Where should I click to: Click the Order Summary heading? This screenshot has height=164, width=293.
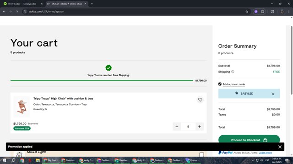237,46
